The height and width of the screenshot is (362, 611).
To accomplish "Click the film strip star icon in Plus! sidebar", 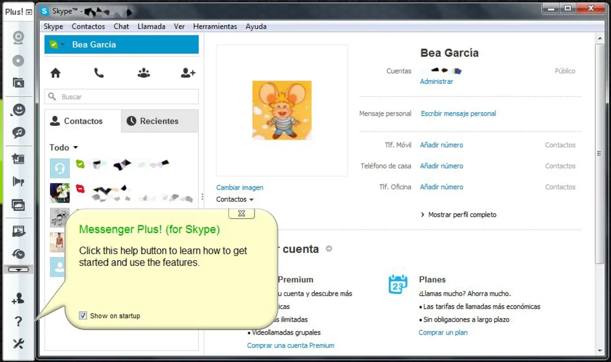I will click(18, 159).
